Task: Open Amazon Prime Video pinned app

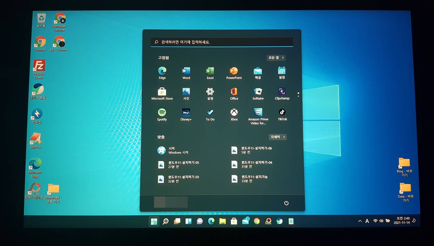Action: (x=258, y=116)
